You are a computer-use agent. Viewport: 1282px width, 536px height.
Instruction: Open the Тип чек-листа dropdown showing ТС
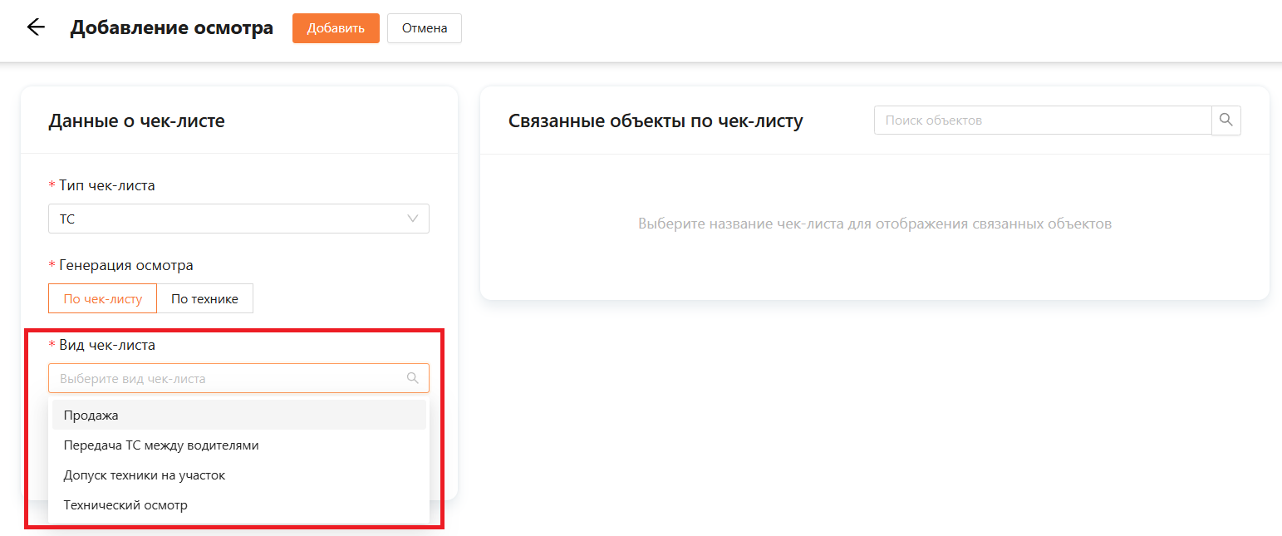[224, 219]
